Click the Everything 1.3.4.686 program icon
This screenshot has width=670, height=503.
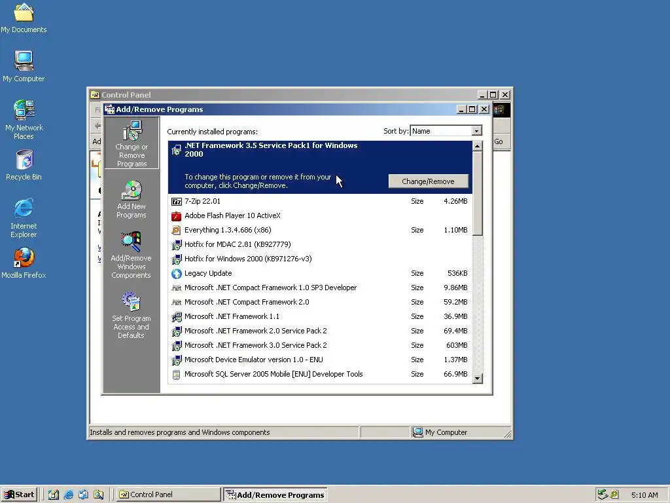177,230
